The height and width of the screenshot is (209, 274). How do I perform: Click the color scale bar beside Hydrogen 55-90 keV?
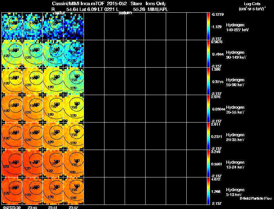208,81
